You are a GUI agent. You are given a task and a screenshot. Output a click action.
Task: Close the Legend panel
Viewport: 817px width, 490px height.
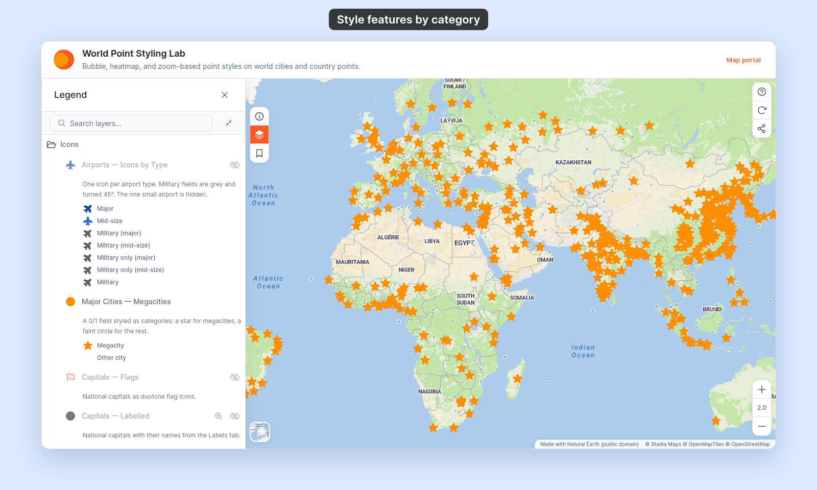[225, 95]
